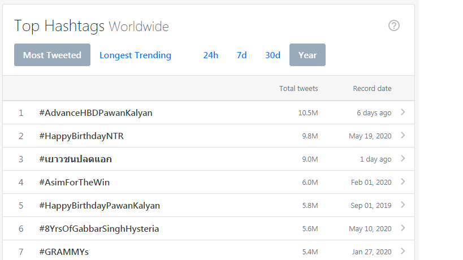
Task: Click the 9.0M total tweets value
Action: (310, 159)
